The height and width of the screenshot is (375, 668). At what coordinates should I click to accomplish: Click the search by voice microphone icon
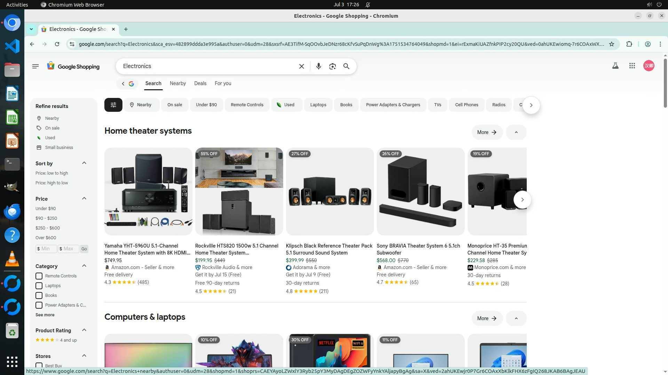(318, 66)
